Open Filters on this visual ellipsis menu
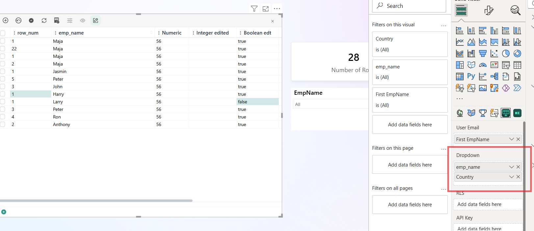 [444, 26]
